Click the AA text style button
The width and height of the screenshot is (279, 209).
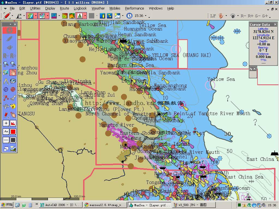coord(6,131)
